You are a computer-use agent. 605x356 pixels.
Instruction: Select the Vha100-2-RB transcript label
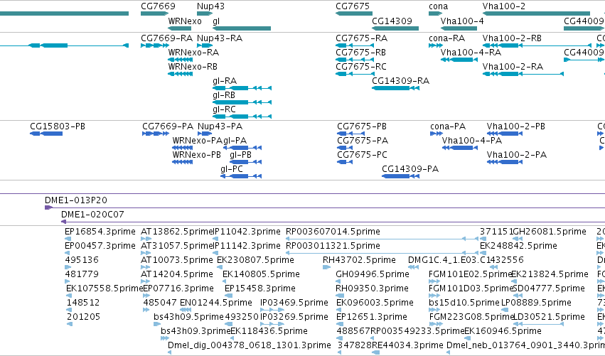tap(512, 38)
